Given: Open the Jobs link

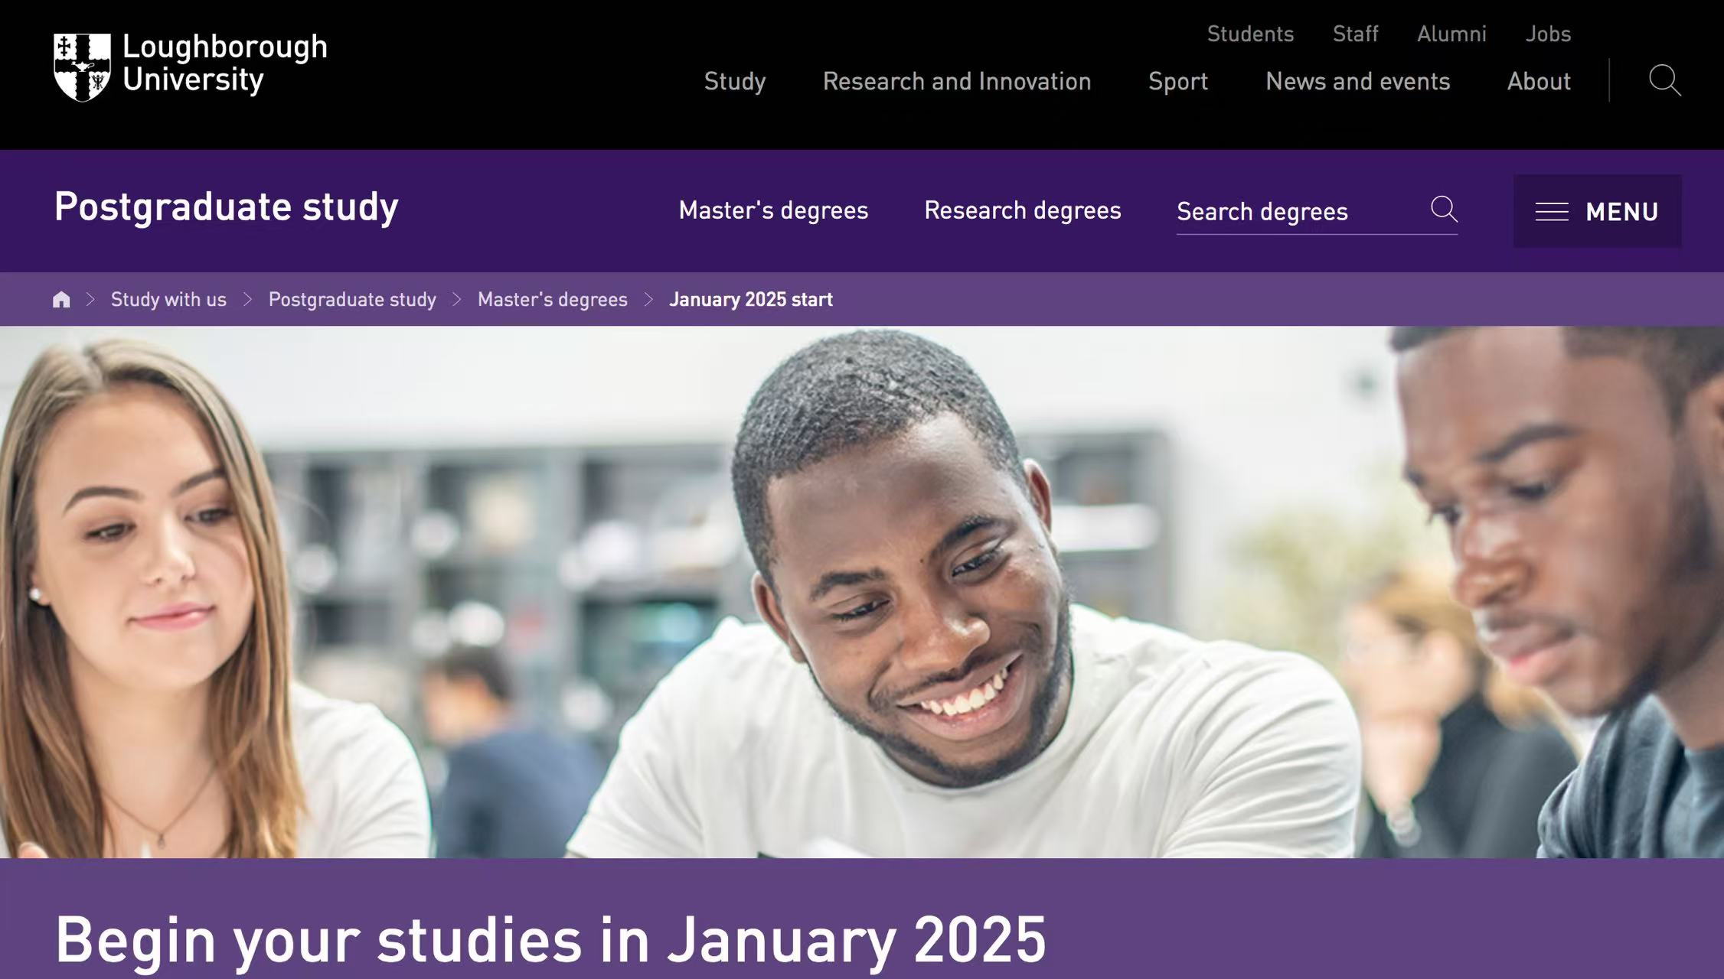Looking at the screenshot, I should [x=1548, y=34].
